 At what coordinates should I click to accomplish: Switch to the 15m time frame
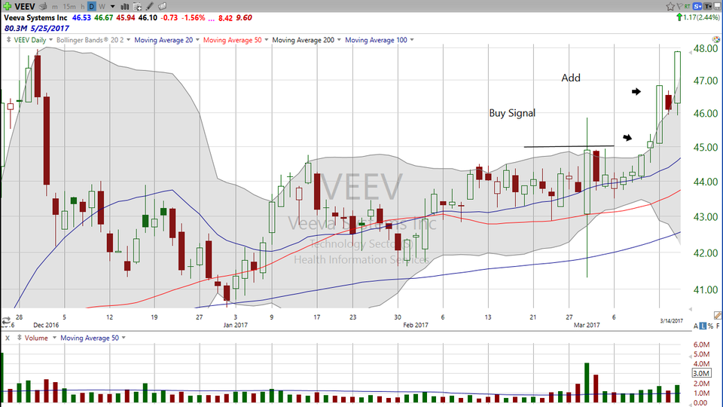[x=69, y=7]
